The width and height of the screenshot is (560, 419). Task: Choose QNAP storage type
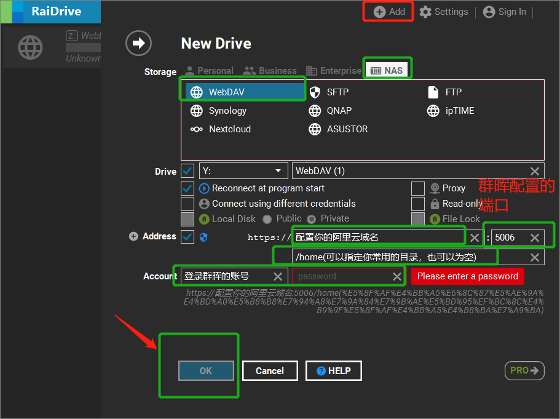(330, 111)
